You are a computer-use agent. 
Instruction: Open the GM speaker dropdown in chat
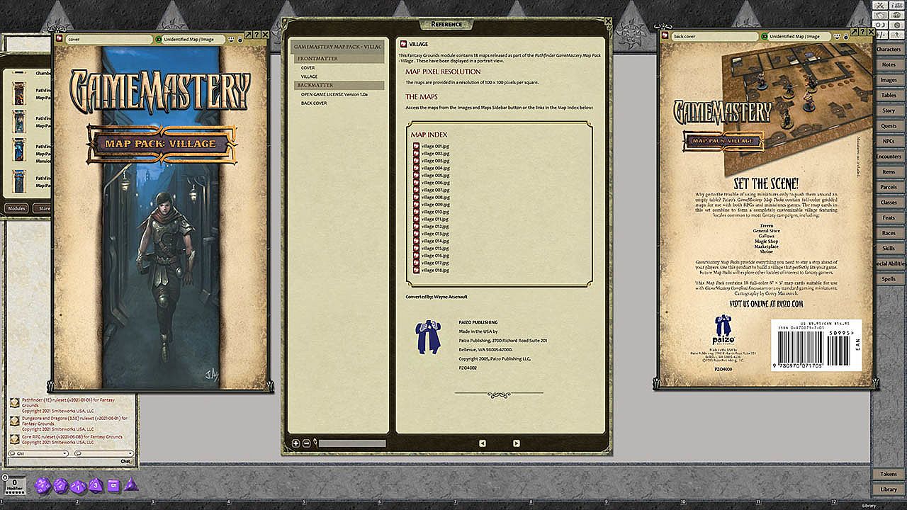click(x=40, y=453)
